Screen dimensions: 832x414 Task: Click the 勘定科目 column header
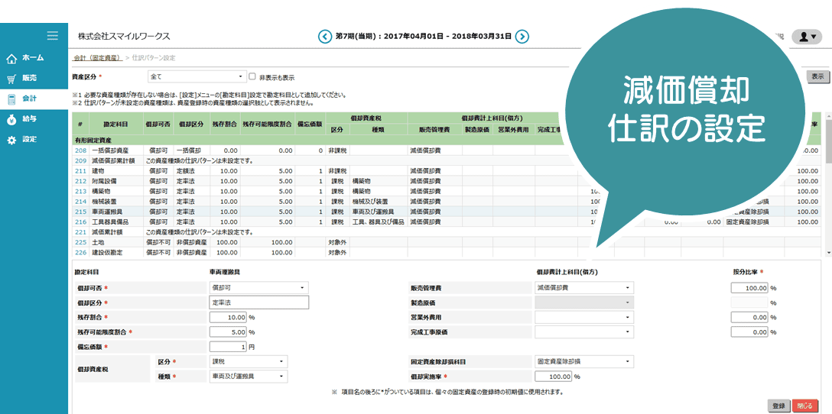pyautogui.click(x=116, y=124)
